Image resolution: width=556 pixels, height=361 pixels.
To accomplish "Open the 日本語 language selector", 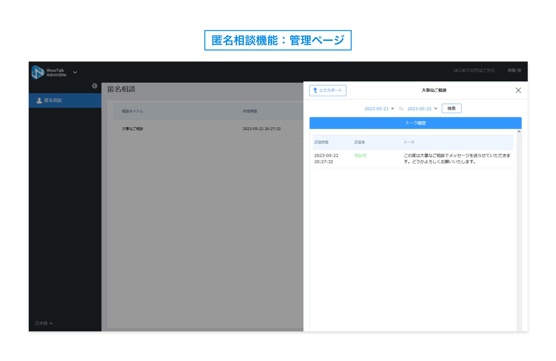I will pos(44,323).
